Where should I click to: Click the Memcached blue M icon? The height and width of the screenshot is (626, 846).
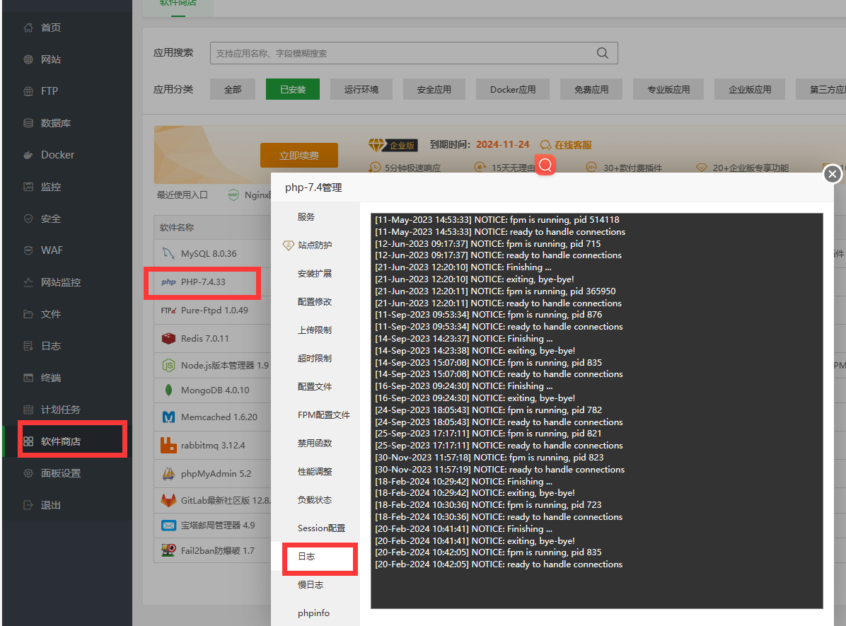coord(168,417)
